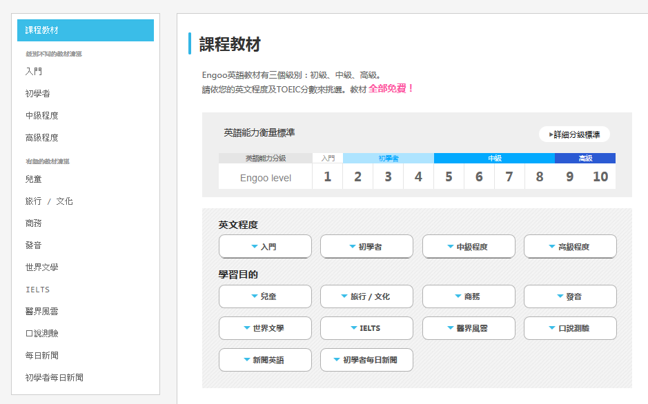The image size is (648, 404).
Task: Expand the 入門 level dropdown button
Action: [265, 247]
